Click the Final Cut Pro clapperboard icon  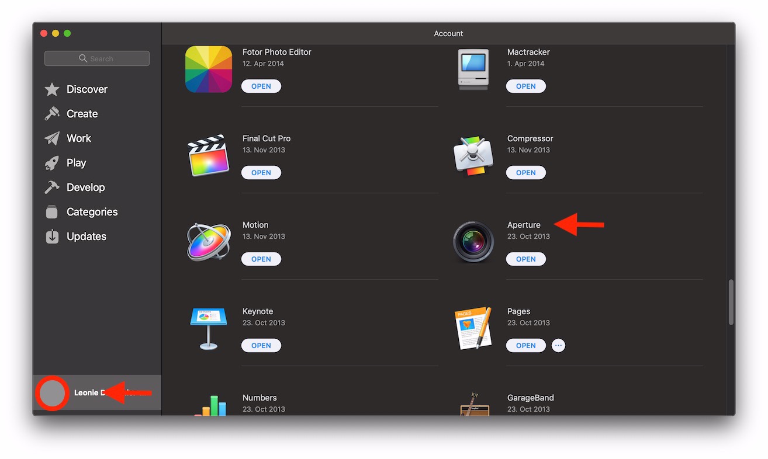click(x=209, y=155)
